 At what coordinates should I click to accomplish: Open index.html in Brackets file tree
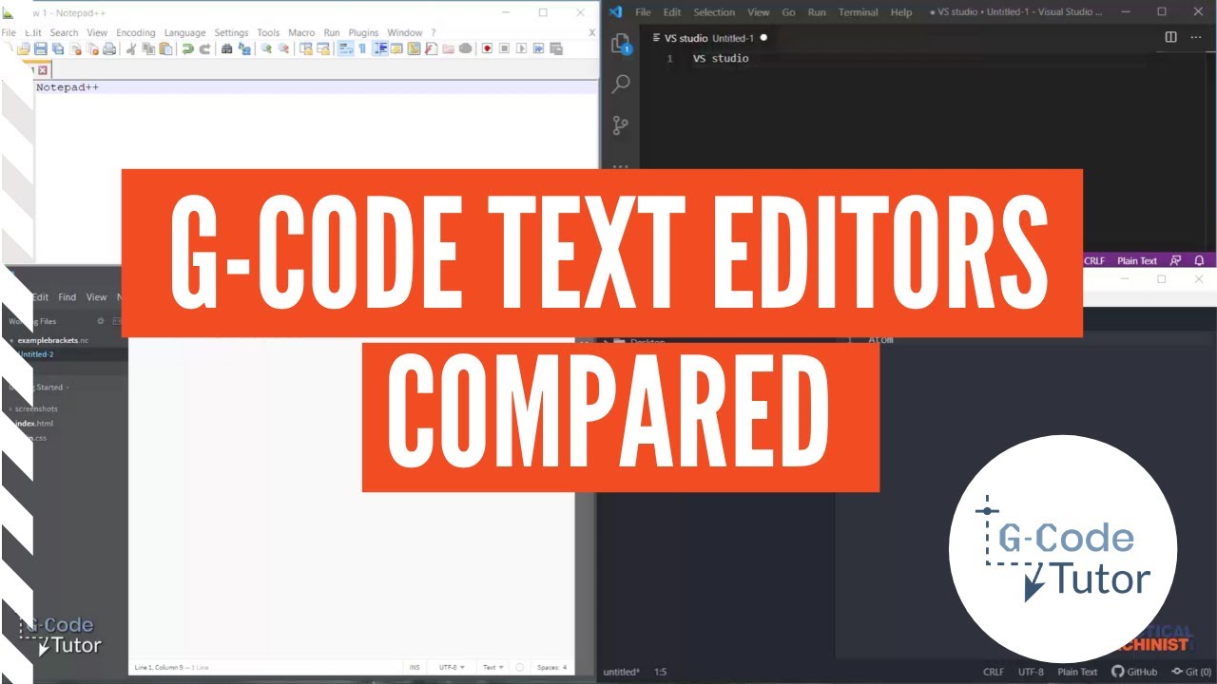(x=35, y=423)
